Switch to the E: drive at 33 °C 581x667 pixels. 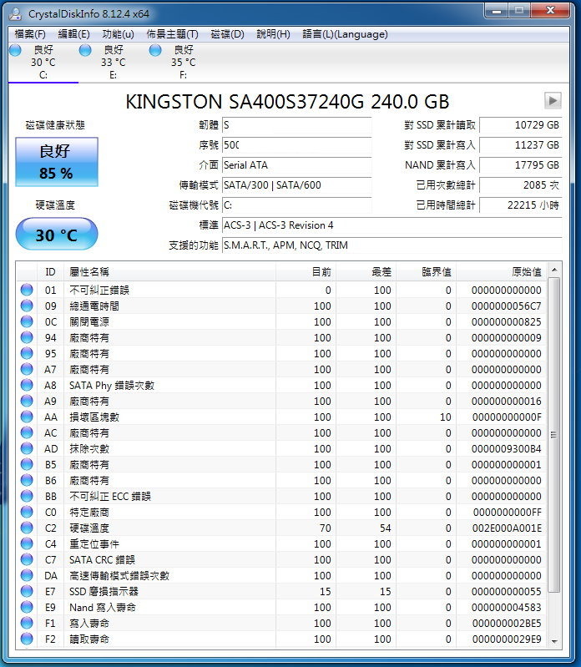click(114, 62)
